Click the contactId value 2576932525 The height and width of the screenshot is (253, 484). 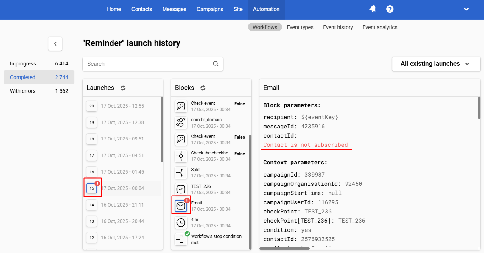coord(318,239)
